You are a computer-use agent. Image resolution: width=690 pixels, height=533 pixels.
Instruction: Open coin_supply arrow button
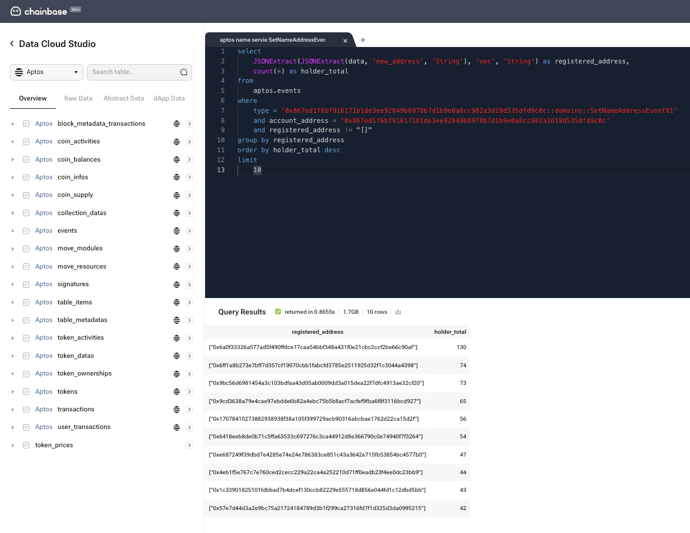189,195
